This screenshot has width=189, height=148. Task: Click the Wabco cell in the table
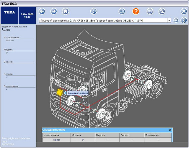pos(57,140)
